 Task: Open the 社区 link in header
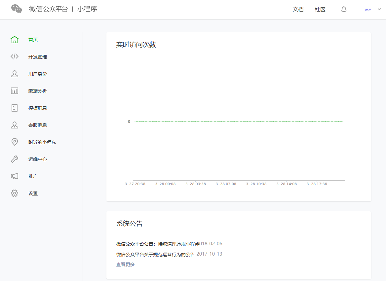point(320,9)
